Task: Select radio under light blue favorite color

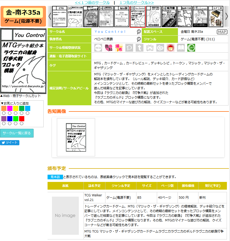Action: (28, 113)
